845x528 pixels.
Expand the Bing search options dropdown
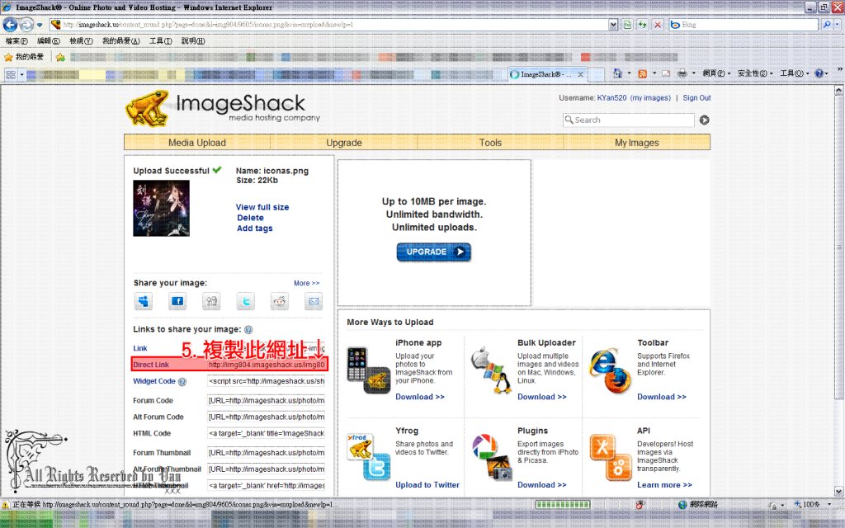click(x=837, y=25)
